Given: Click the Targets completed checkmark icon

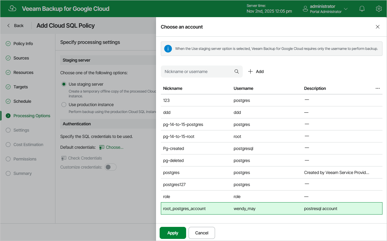Looking at the screenshot, I should click(8, 87).
